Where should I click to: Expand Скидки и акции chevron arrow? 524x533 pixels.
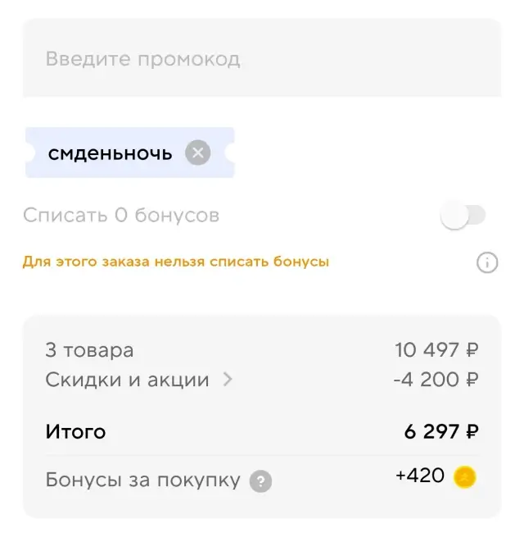click(x=228, y=380)
